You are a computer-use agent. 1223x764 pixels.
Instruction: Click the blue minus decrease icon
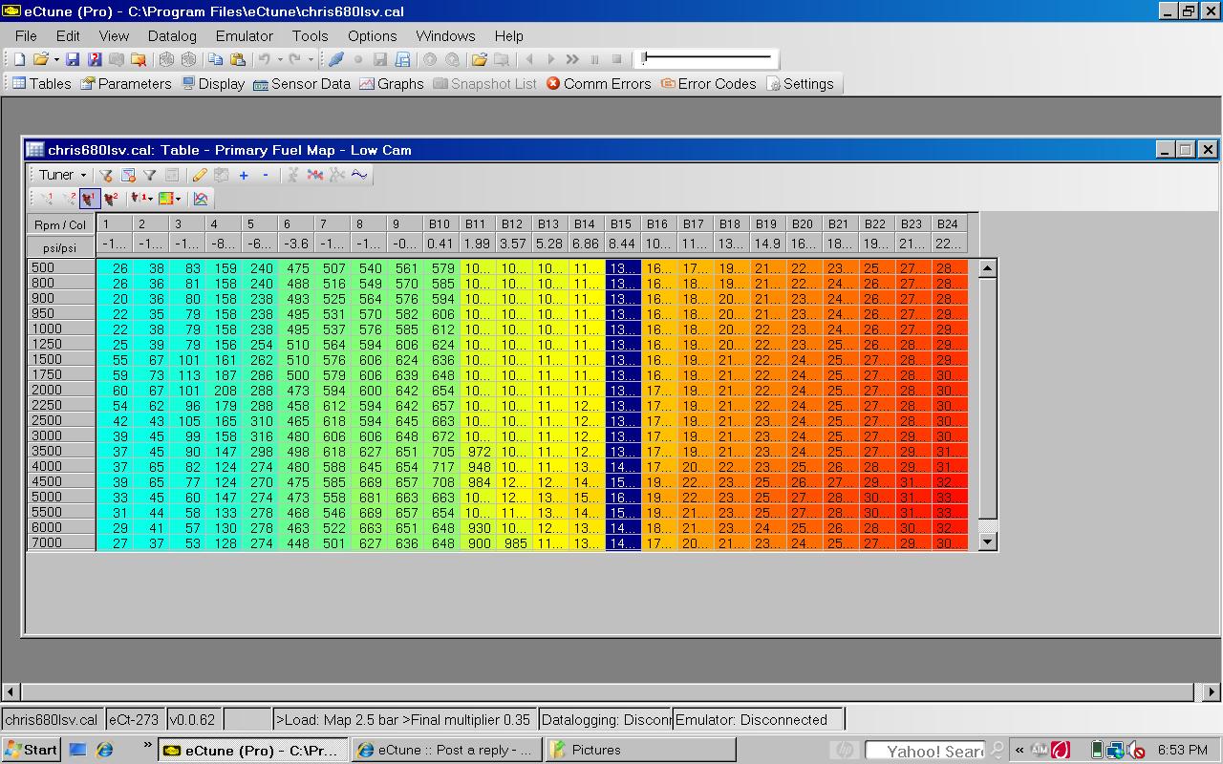coord(266,175)
